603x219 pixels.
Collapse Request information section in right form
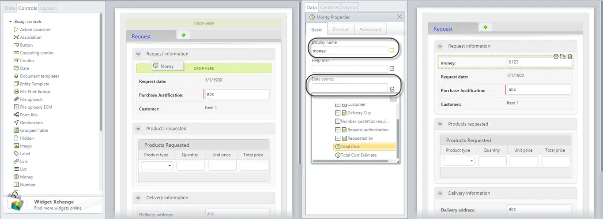[440, 46]
